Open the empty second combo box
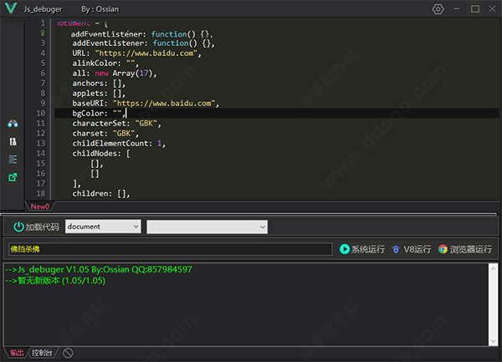 coord(207,227)
